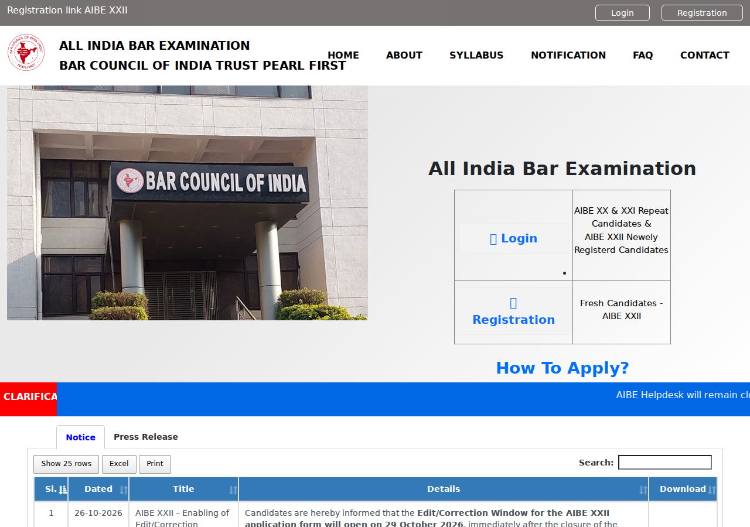Screen dimensions: 750x527
Task: Click the AIBE Helpdesk scrolling ticker text
Action: coord(683,395)
